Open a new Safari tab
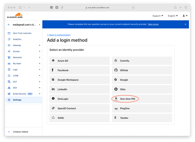Image resolution: width=195 pixels, height=142 pixels. pos(181,8)
